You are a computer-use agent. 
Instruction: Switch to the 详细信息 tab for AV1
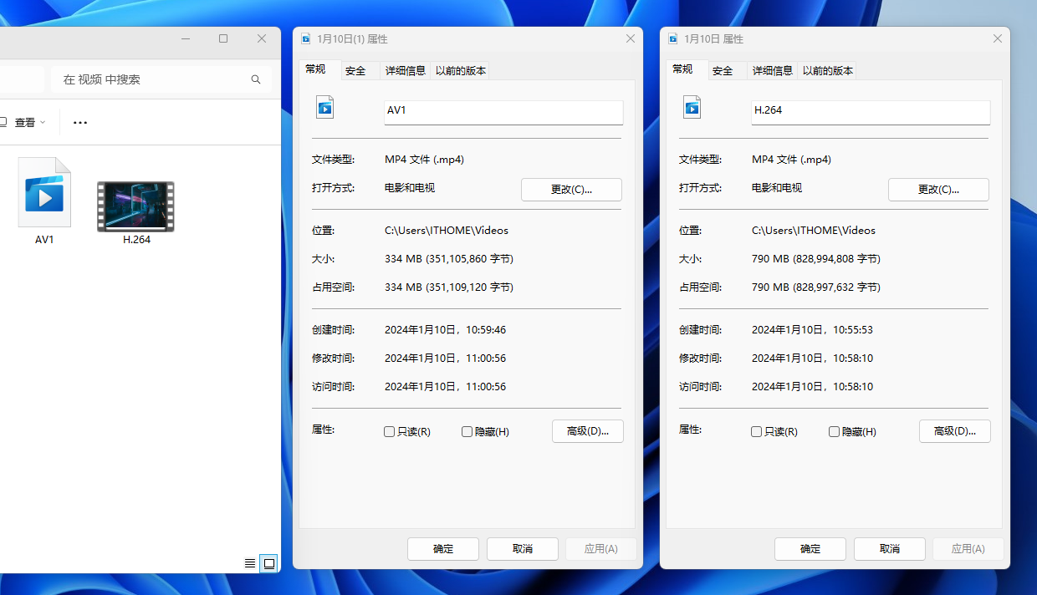(x=406, y=70)
